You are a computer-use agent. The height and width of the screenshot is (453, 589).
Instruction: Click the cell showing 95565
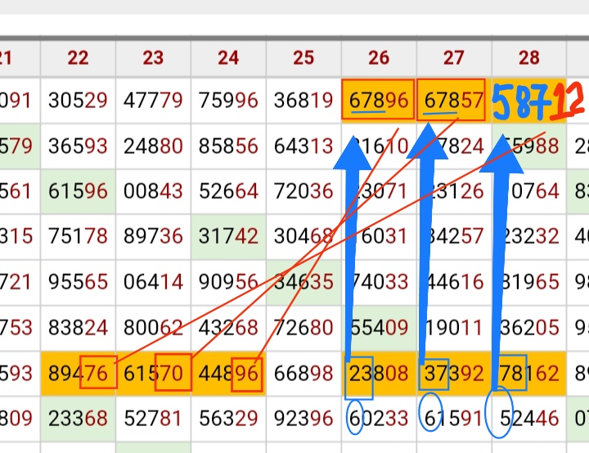[79, 282]
